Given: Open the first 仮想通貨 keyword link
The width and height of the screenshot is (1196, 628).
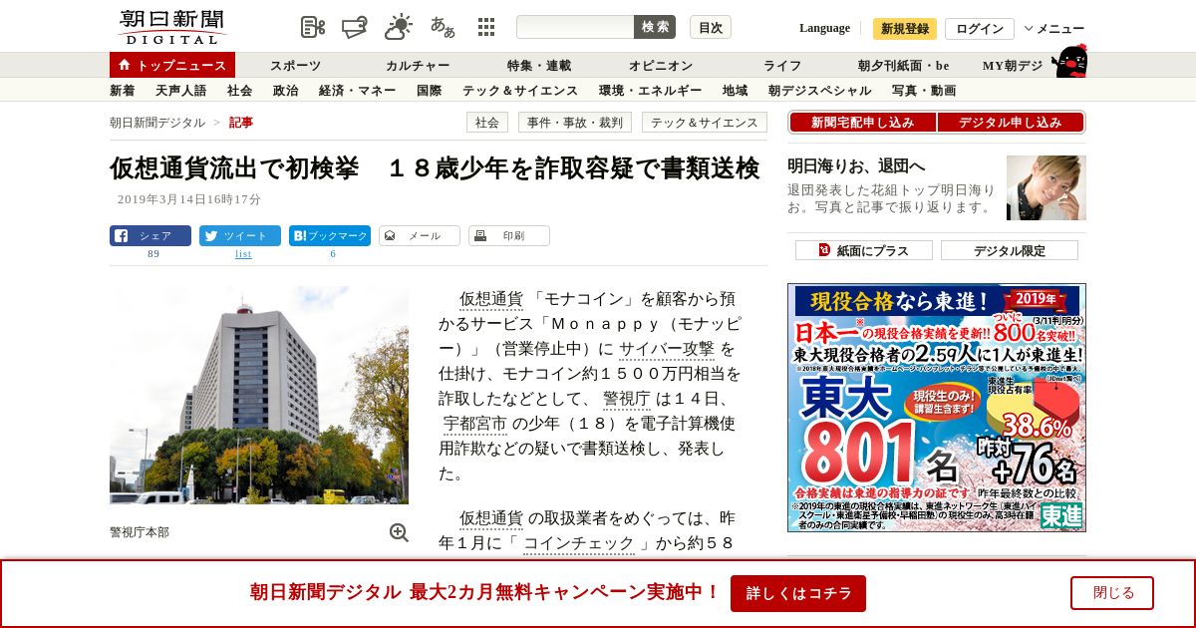Looking at the screenshot, I should pos(491,299).
